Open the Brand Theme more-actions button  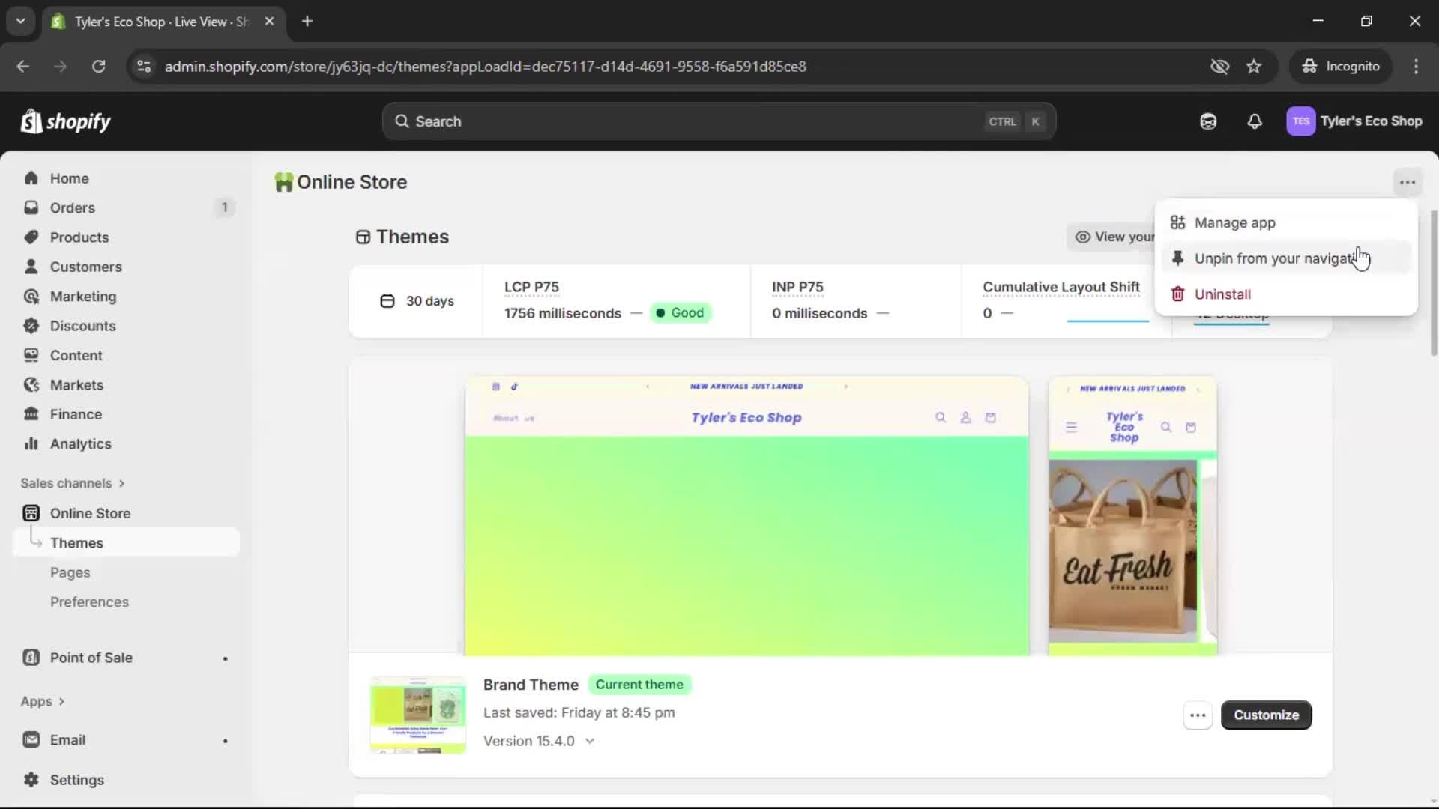pyautogui.click(x=1197, y=715)
